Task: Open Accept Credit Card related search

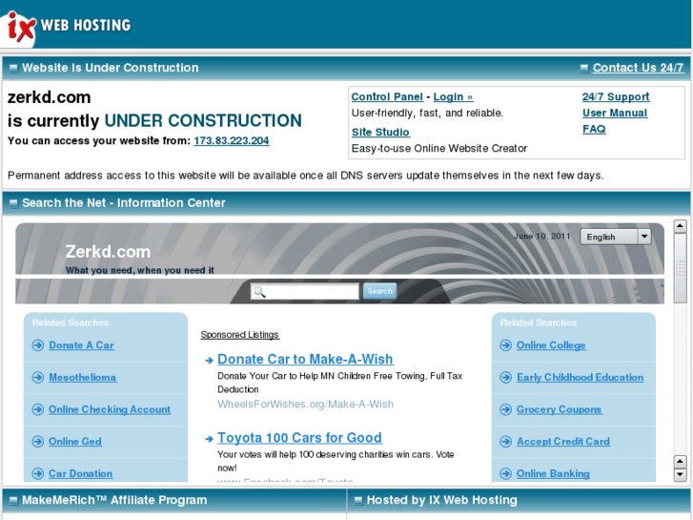Action: pyautogui.click(x=563, y=442)
